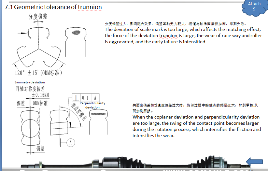This screenshot has height=171, width=268.
Task: Click the underlined word 'trunnion' in title
Action: [90, 7]
